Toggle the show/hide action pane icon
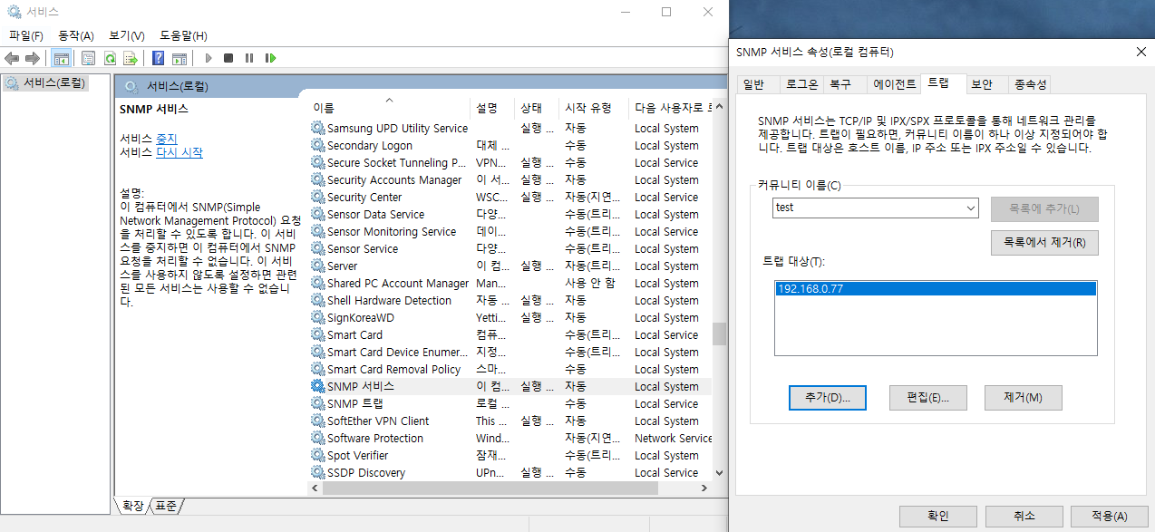This screenshot has height=532, width=1155. click(180, 58)
